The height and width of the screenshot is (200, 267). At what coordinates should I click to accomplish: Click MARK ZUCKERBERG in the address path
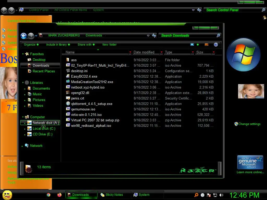(64, 35)
